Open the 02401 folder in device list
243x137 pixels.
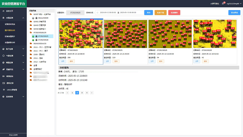point(38,22)
